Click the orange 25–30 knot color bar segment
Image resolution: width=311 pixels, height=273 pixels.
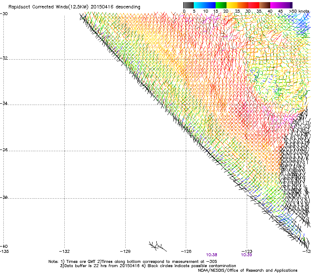(x=243, y=5)
